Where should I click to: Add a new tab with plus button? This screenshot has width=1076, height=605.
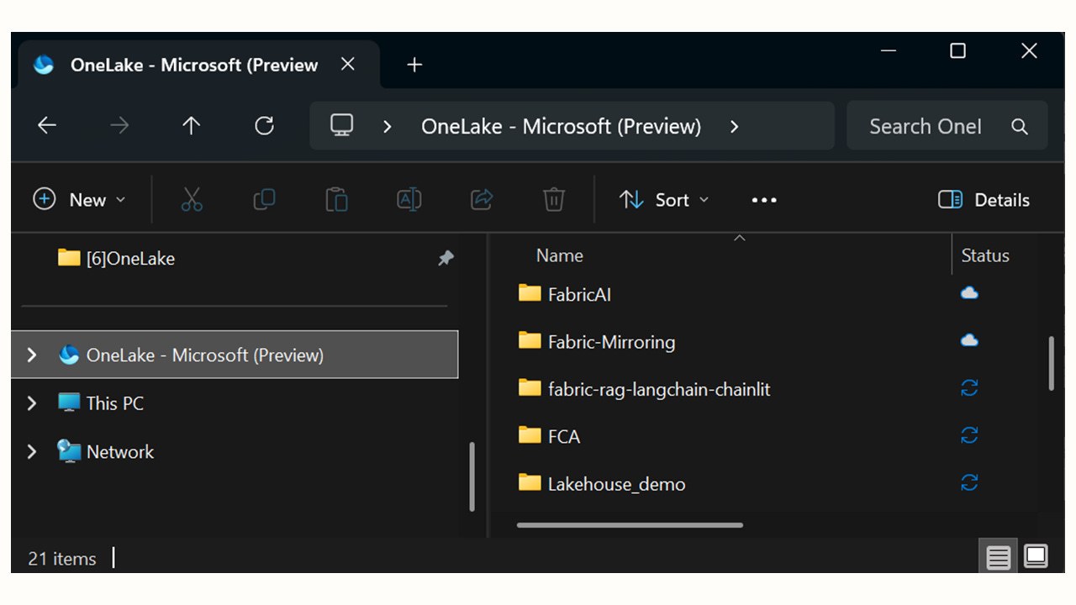414,65
